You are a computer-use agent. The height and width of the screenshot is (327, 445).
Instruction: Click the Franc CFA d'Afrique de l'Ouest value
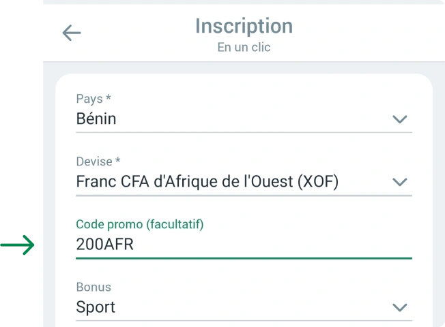pyautogui.click(x=207, y=182)
